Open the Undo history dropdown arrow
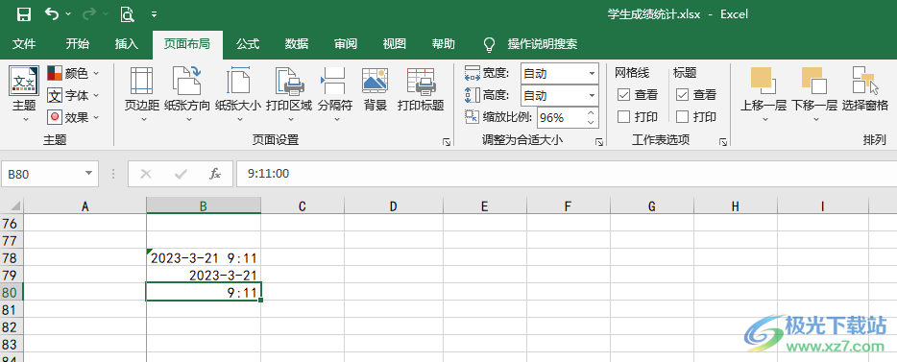Viewport: 897px width, 362px height. pyautogui.click(x=69, y=14)
